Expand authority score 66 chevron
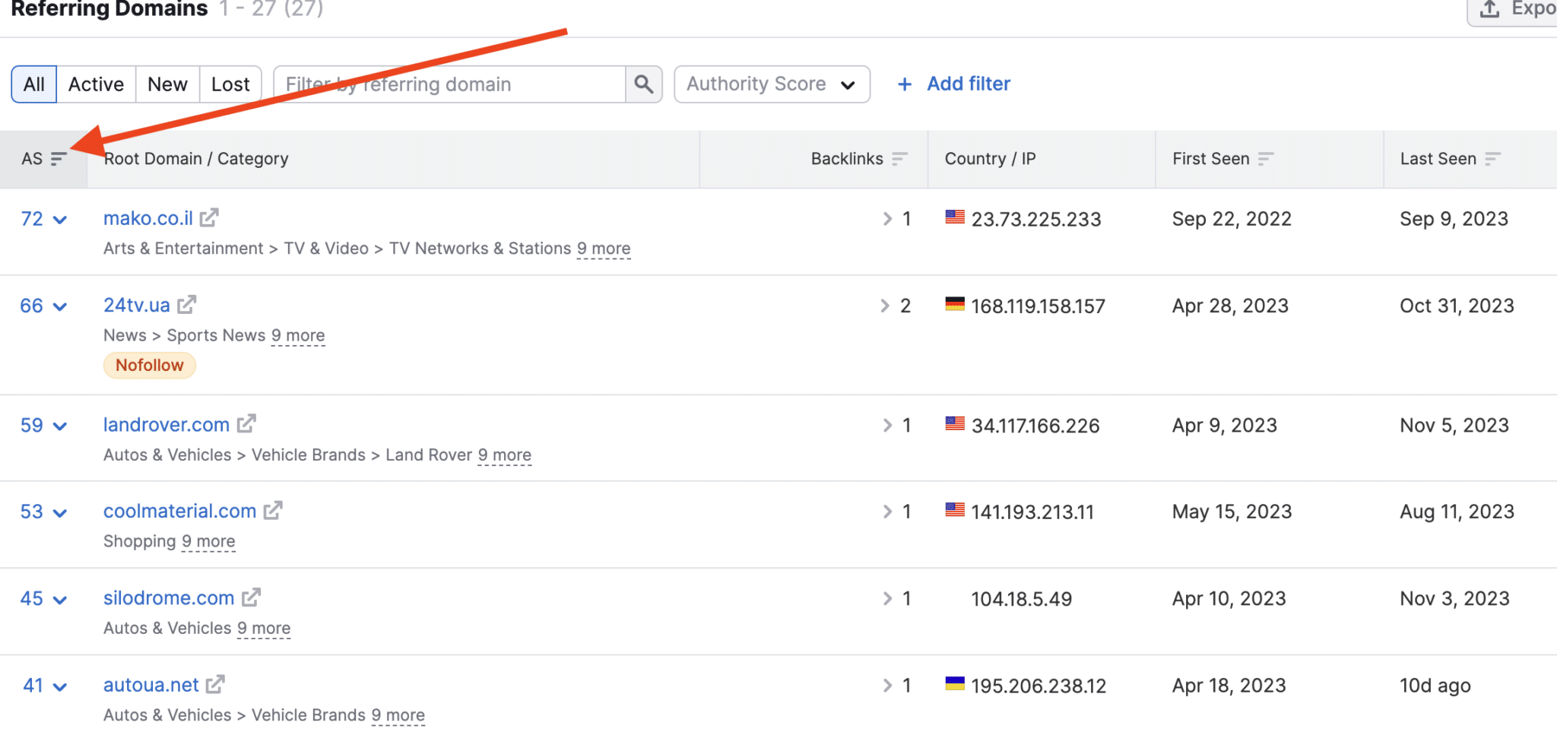Viewport: 1557px width, 735px height. [60, 307]
